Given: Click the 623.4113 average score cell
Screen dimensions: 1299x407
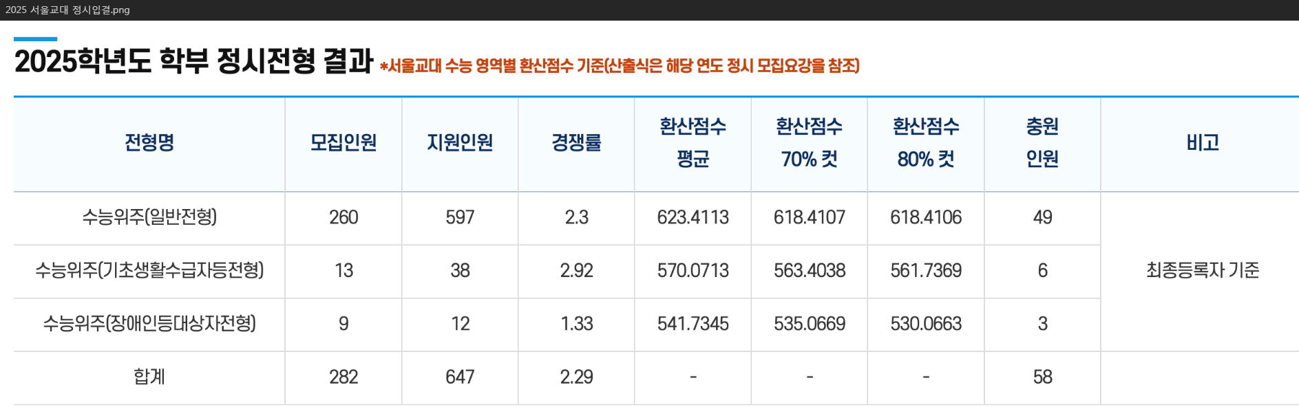Looking at the screenshot, I should click(x=693, y=217).
